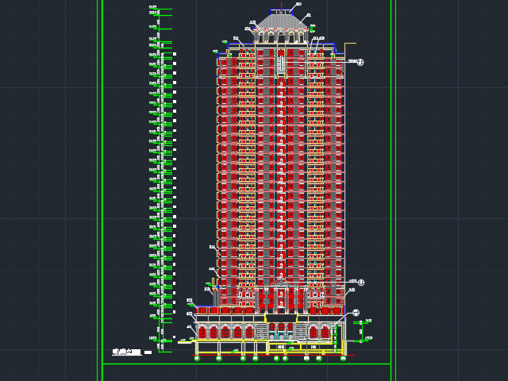The image size is (508, 381).
Task: Select the rightmost green grid axis bubble
Action: pos(343,359)
